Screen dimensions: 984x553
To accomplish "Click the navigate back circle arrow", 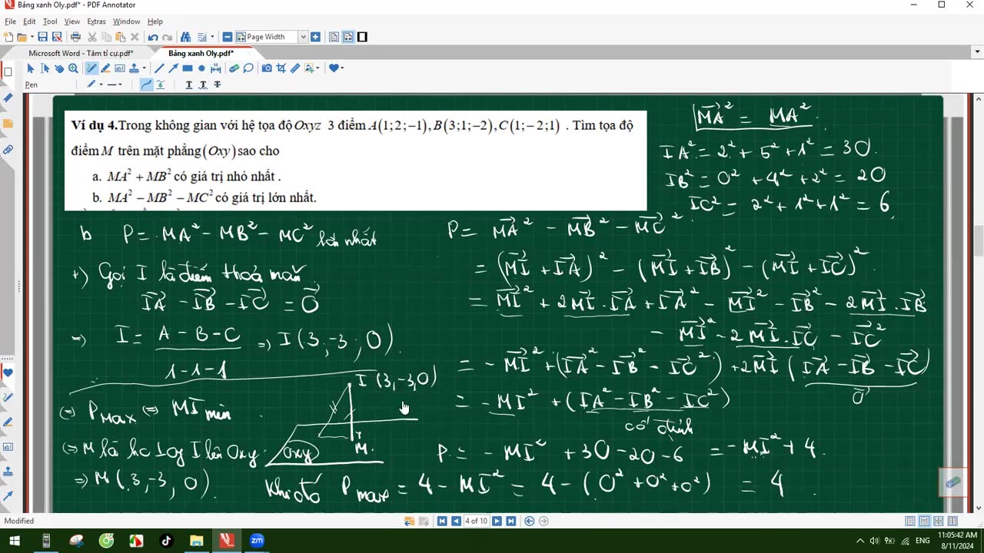I will (x=529, y=521).
